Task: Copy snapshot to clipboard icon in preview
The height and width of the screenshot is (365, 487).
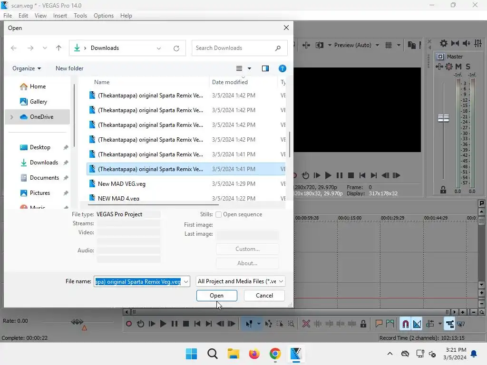Action: [x=411, y=45]
